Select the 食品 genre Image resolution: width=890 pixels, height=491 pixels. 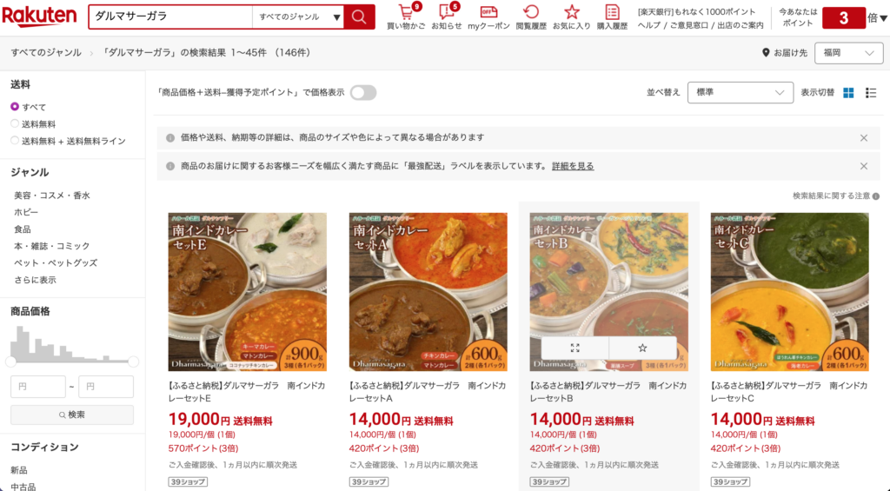coord(23,229)
